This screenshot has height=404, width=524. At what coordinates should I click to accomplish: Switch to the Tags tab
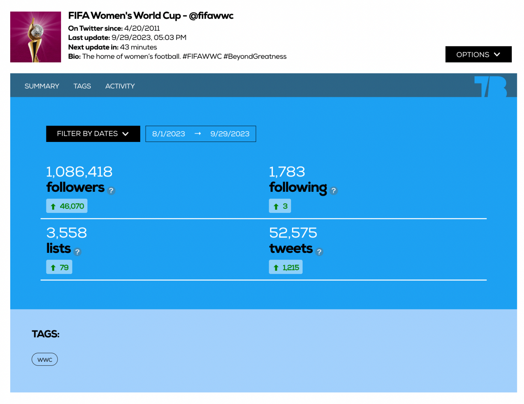click(x=82, y=86)
